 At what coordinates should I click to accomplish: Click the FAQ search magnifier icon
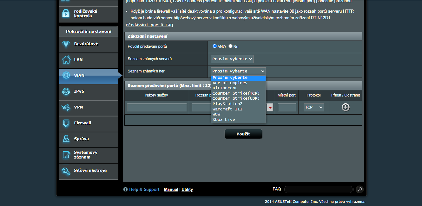tap(359, 189)
